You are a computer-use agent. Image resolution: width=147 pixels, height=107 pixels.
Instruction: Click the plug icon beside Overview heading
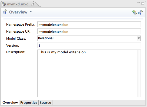(5, 12)
